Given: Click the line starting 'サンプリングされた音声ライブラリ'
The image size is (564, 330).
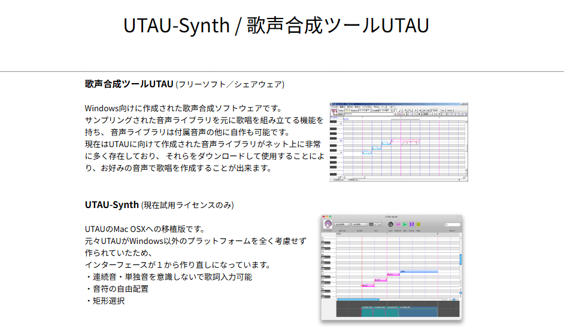Looking at the screenshot, I should pos(204,120).
